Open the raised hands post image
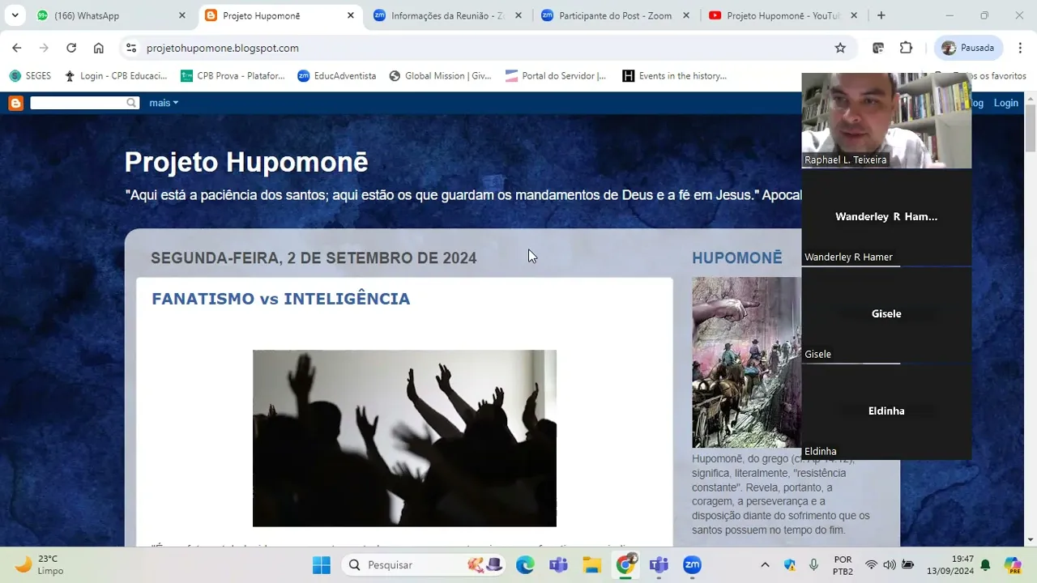Image resolution: width=1037 pixels, height=583 pixels. coord(404,438)
